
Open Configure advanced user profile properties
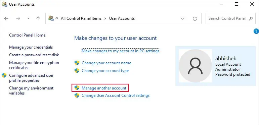click(x=31, y=78)
